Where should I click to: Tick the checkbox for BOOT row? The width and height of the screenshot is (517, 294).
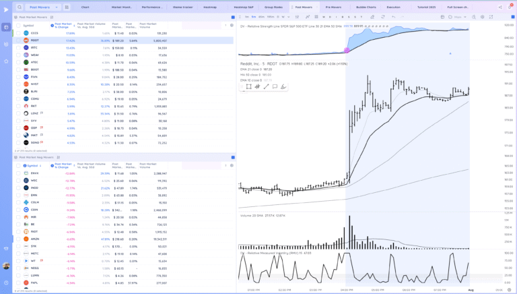[18, 69]
